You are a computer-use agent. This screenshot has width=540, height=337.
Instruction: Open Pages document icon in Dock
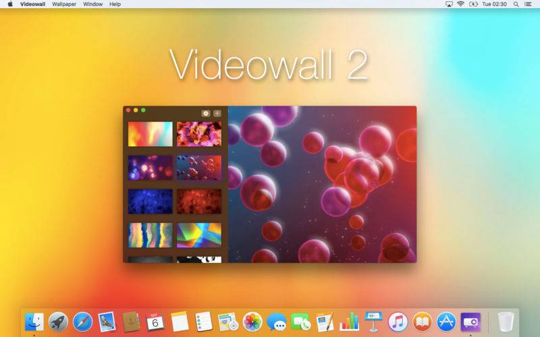pyautogui.click(x=325, y=322)
